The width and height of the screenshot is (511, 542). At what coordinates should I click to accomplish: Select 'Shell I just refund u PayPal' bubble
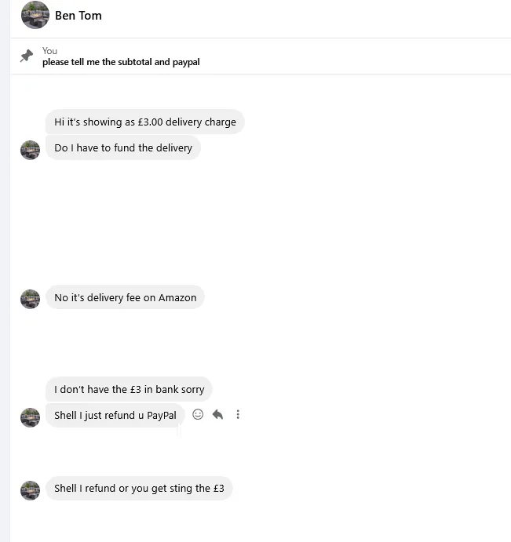(115, 415)
